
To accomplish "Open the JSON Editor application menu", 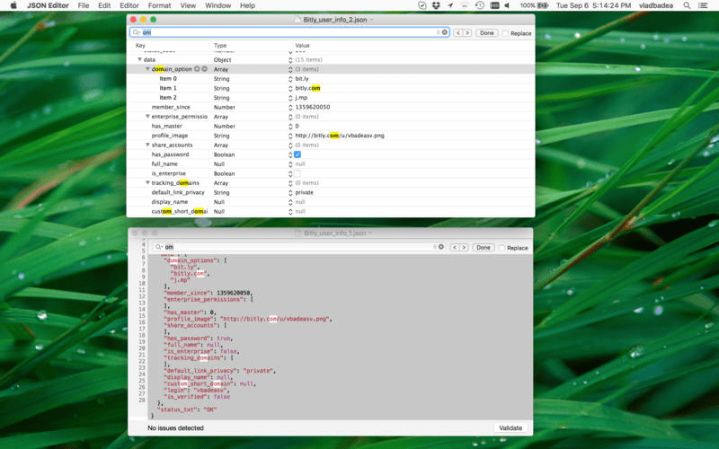I will click(x=48, y=5).
